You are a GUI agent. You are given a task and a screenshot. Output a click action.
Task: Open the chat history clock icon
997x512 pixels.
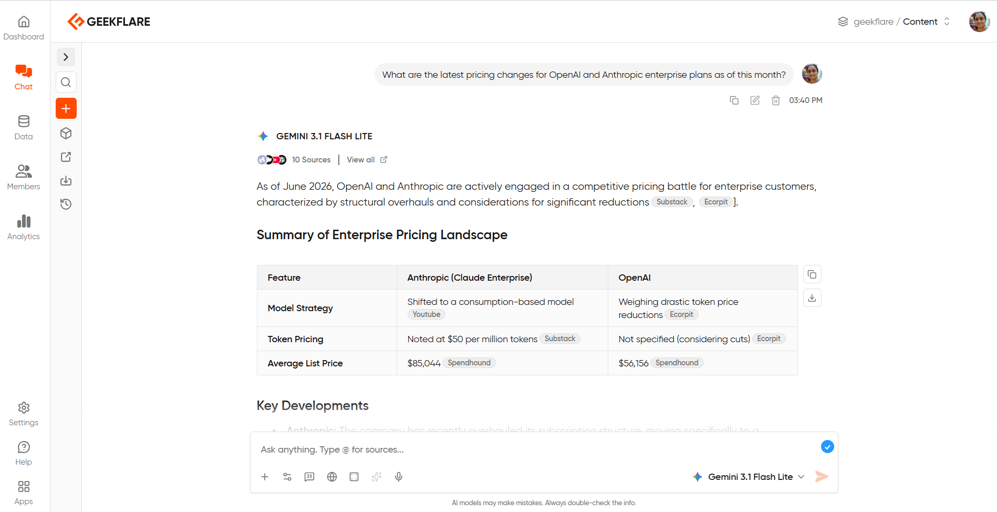pos(66,204)
